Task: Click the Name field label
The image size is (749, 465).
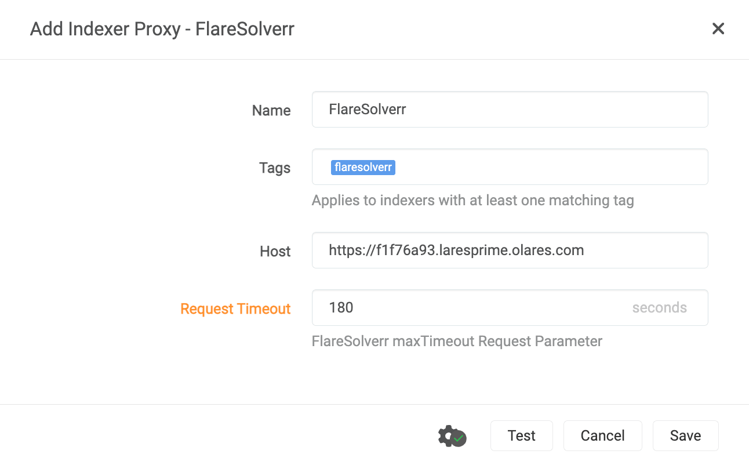Action: [x=271, y=110]
